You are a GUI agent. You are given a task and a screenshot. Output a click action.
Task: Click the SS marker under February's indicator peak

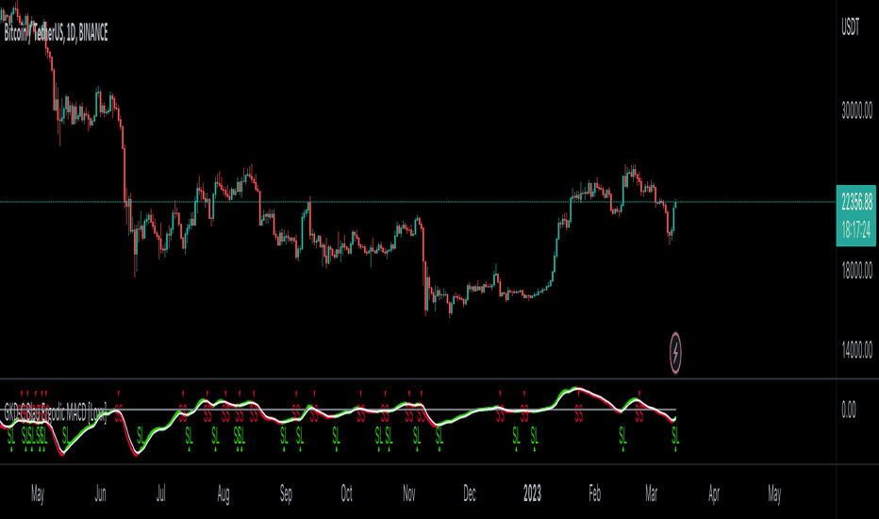click(x=578, y=416)
